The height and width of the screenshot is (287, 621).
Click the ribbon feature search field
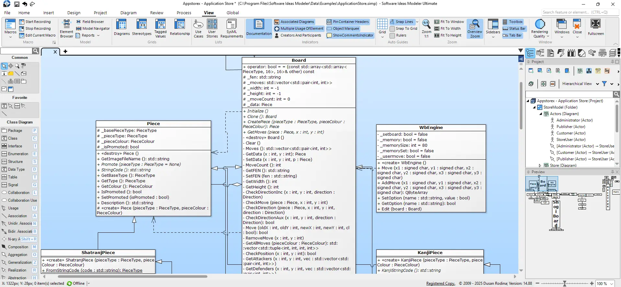click(x=580, y=12)
